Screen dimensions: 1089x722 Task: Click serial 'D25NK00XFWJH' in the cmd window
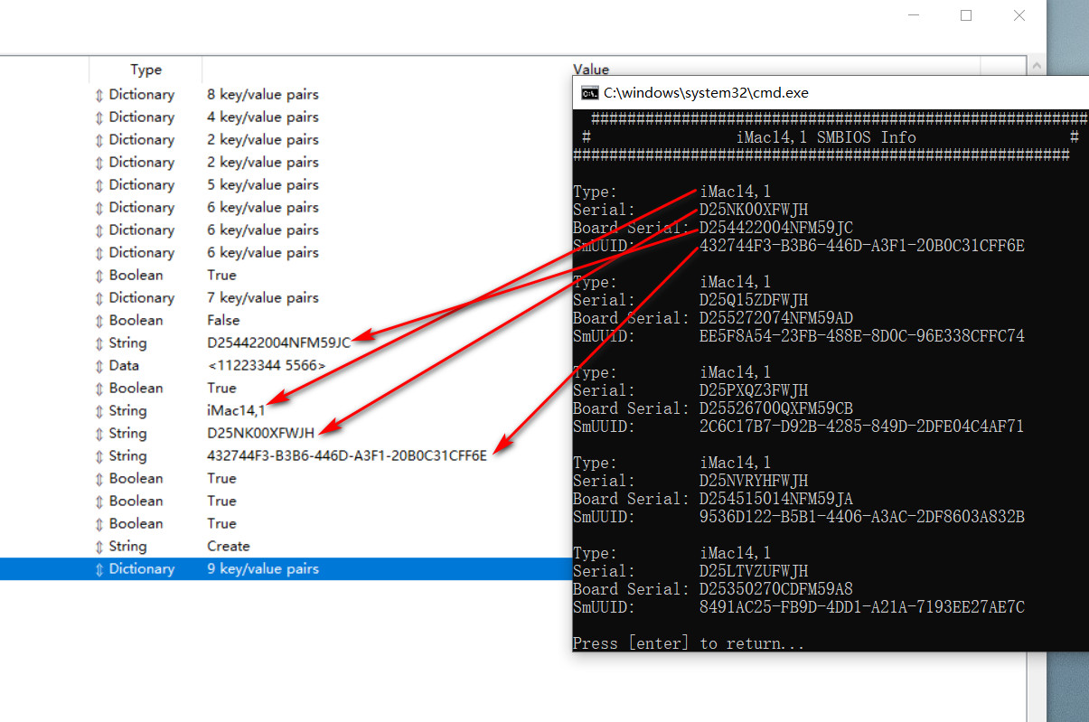click(x=754, y=210)
